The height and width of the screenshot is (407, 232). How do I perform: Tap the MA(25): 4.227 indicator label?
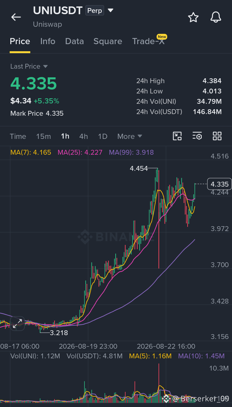click(x=80, y=152)
